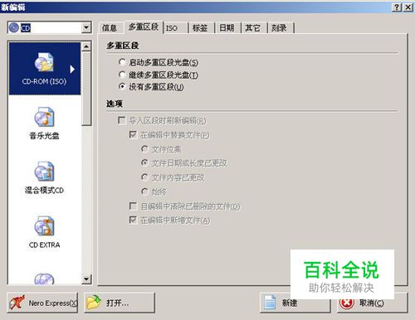Close the 新编辑 dialog
415x320 pixels.
click(x=408, y=7)
